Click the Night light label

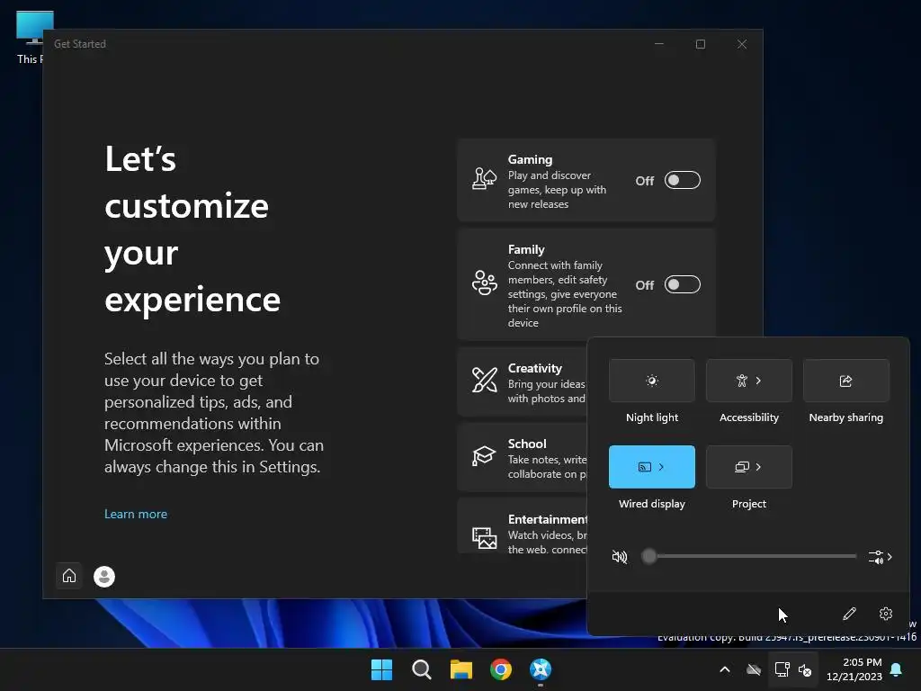click(x=652, y=417)
